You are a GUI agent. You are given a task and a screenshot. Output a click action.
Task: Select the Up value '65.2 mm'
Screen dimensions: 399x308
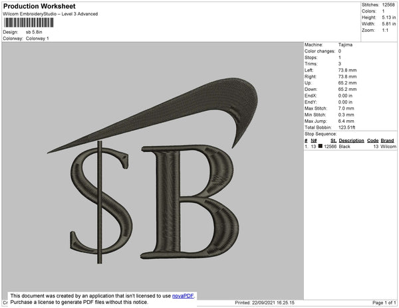pos(347,83)
